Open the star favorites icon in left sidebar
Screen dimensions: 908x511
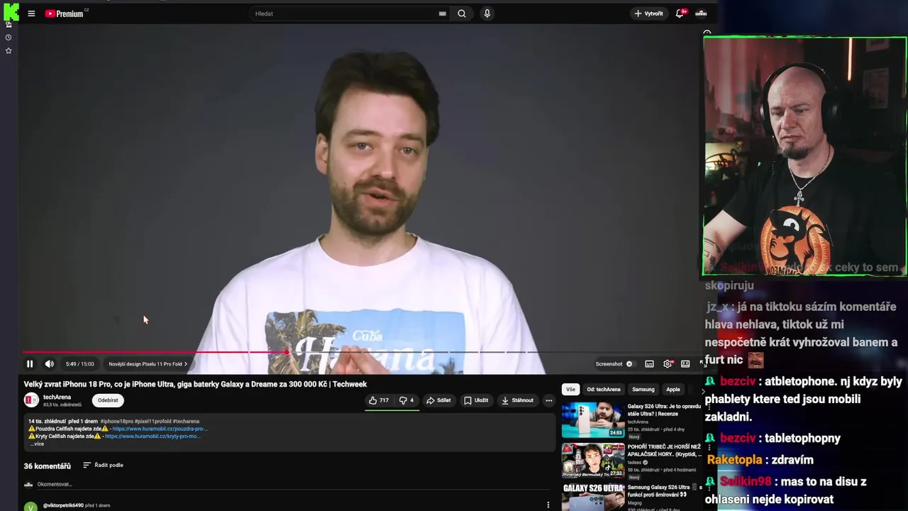pyautogui.click(x=9, y=51)
